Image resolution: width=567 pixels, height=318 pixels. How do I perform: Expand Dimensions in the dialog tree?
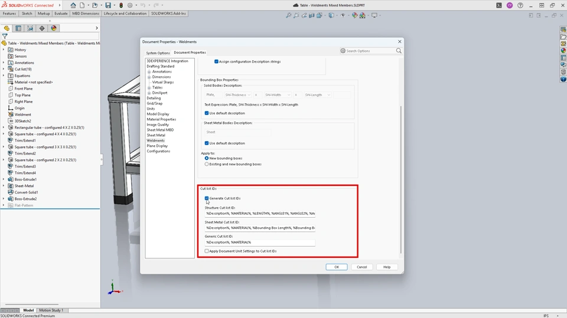click(149, 77)
